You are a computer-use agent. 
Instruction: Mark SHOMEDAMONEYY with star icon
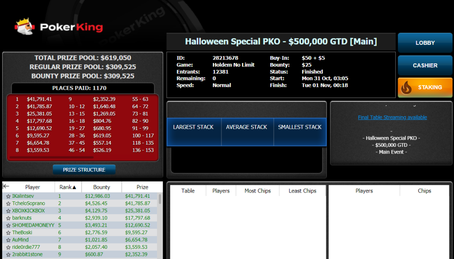(x=8, y=225)
